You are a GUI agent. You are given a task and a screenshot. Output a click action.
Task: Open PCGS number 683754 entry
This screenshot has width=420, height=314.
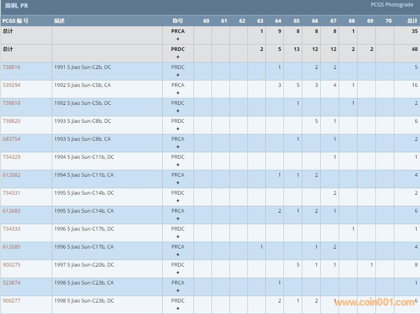12,139
